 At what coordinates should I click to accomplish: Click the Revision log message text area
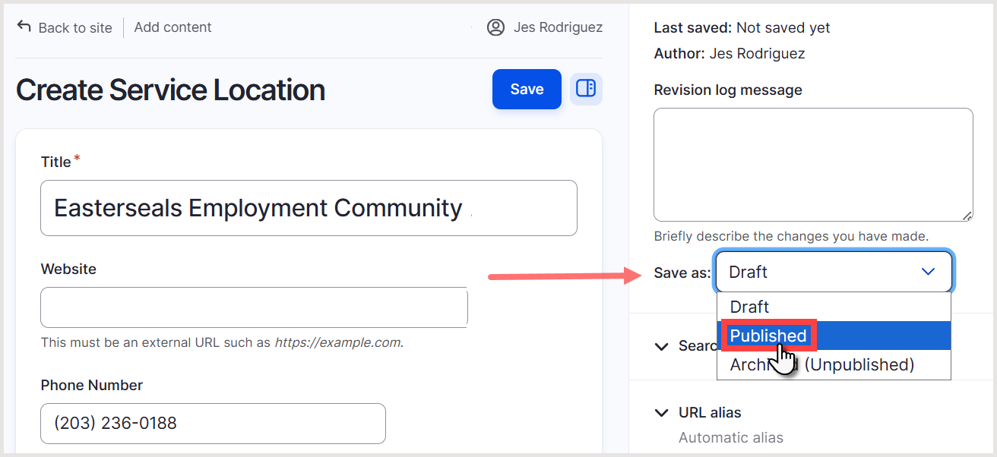pyautogui.click(x=813, y=165)
